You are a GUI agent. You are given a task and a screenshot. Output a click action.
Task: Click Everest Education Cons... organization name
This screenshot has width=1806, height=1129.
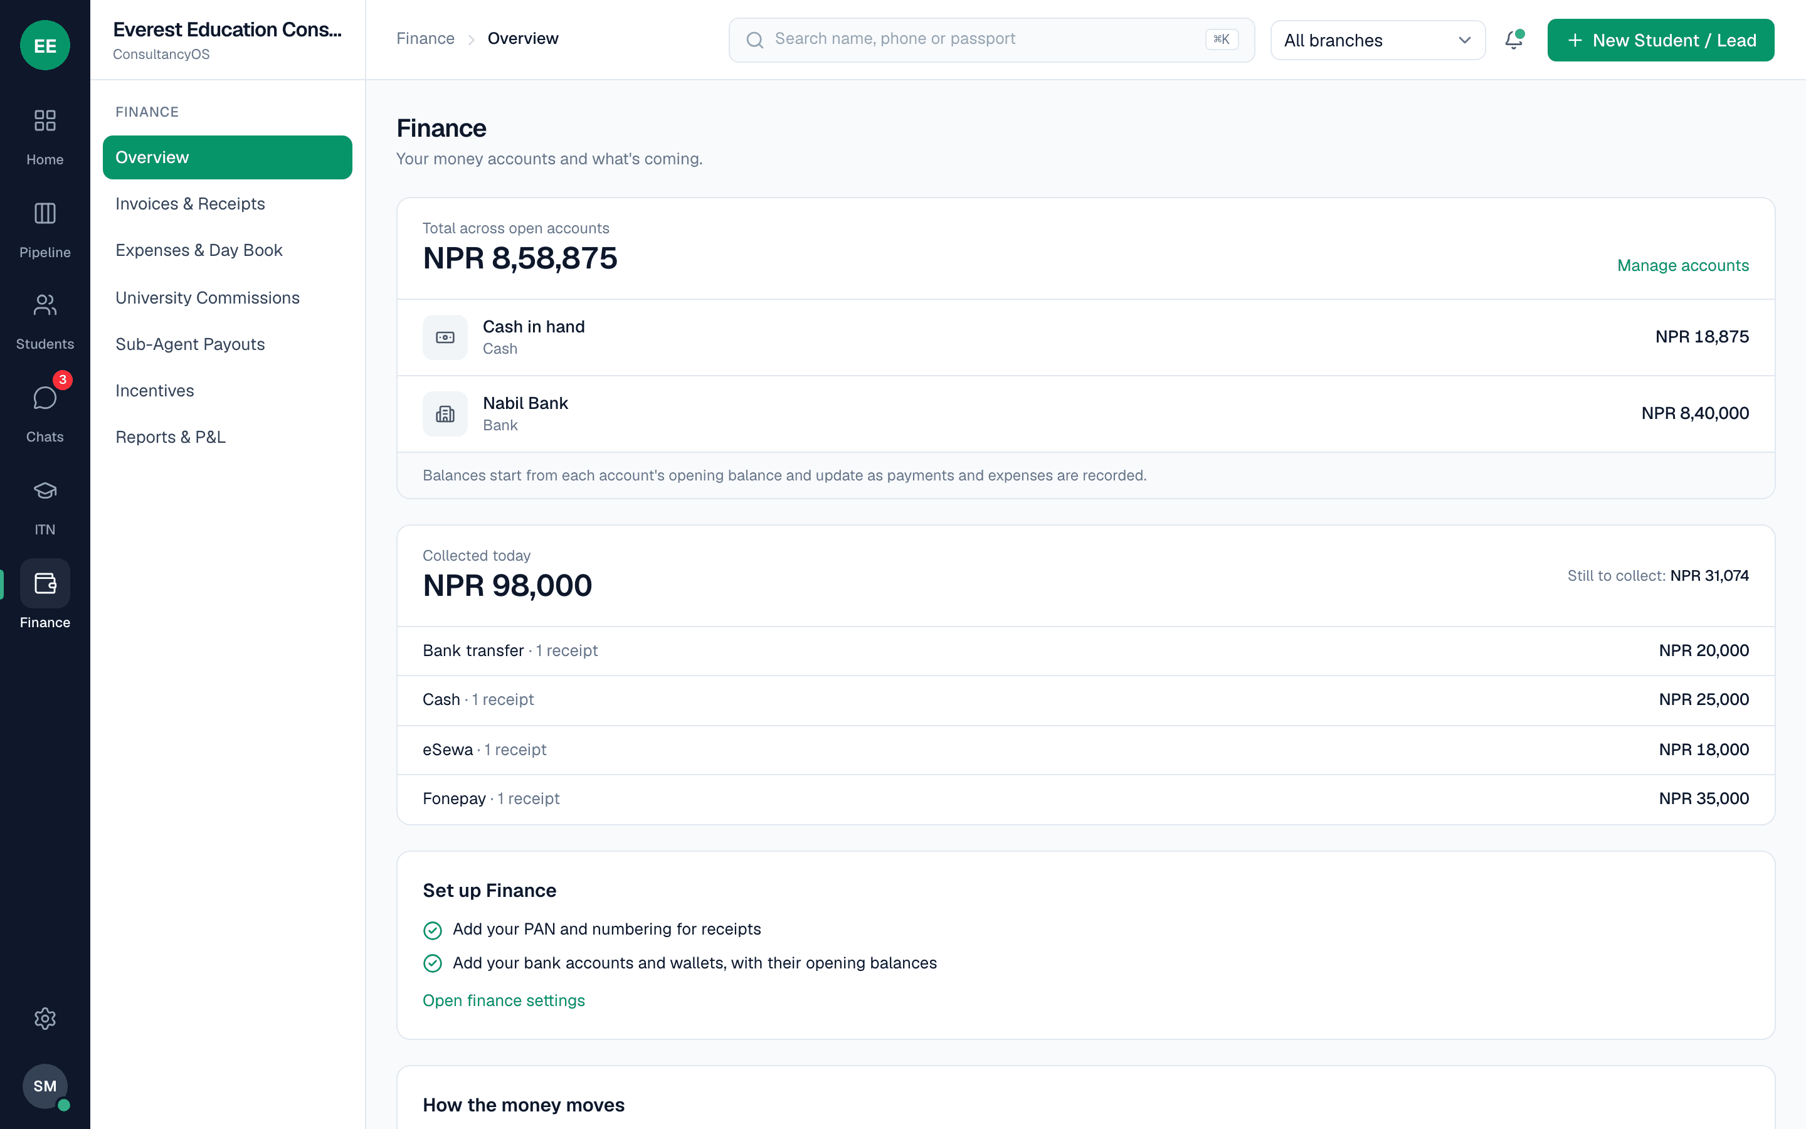click(x=227, y=30)
